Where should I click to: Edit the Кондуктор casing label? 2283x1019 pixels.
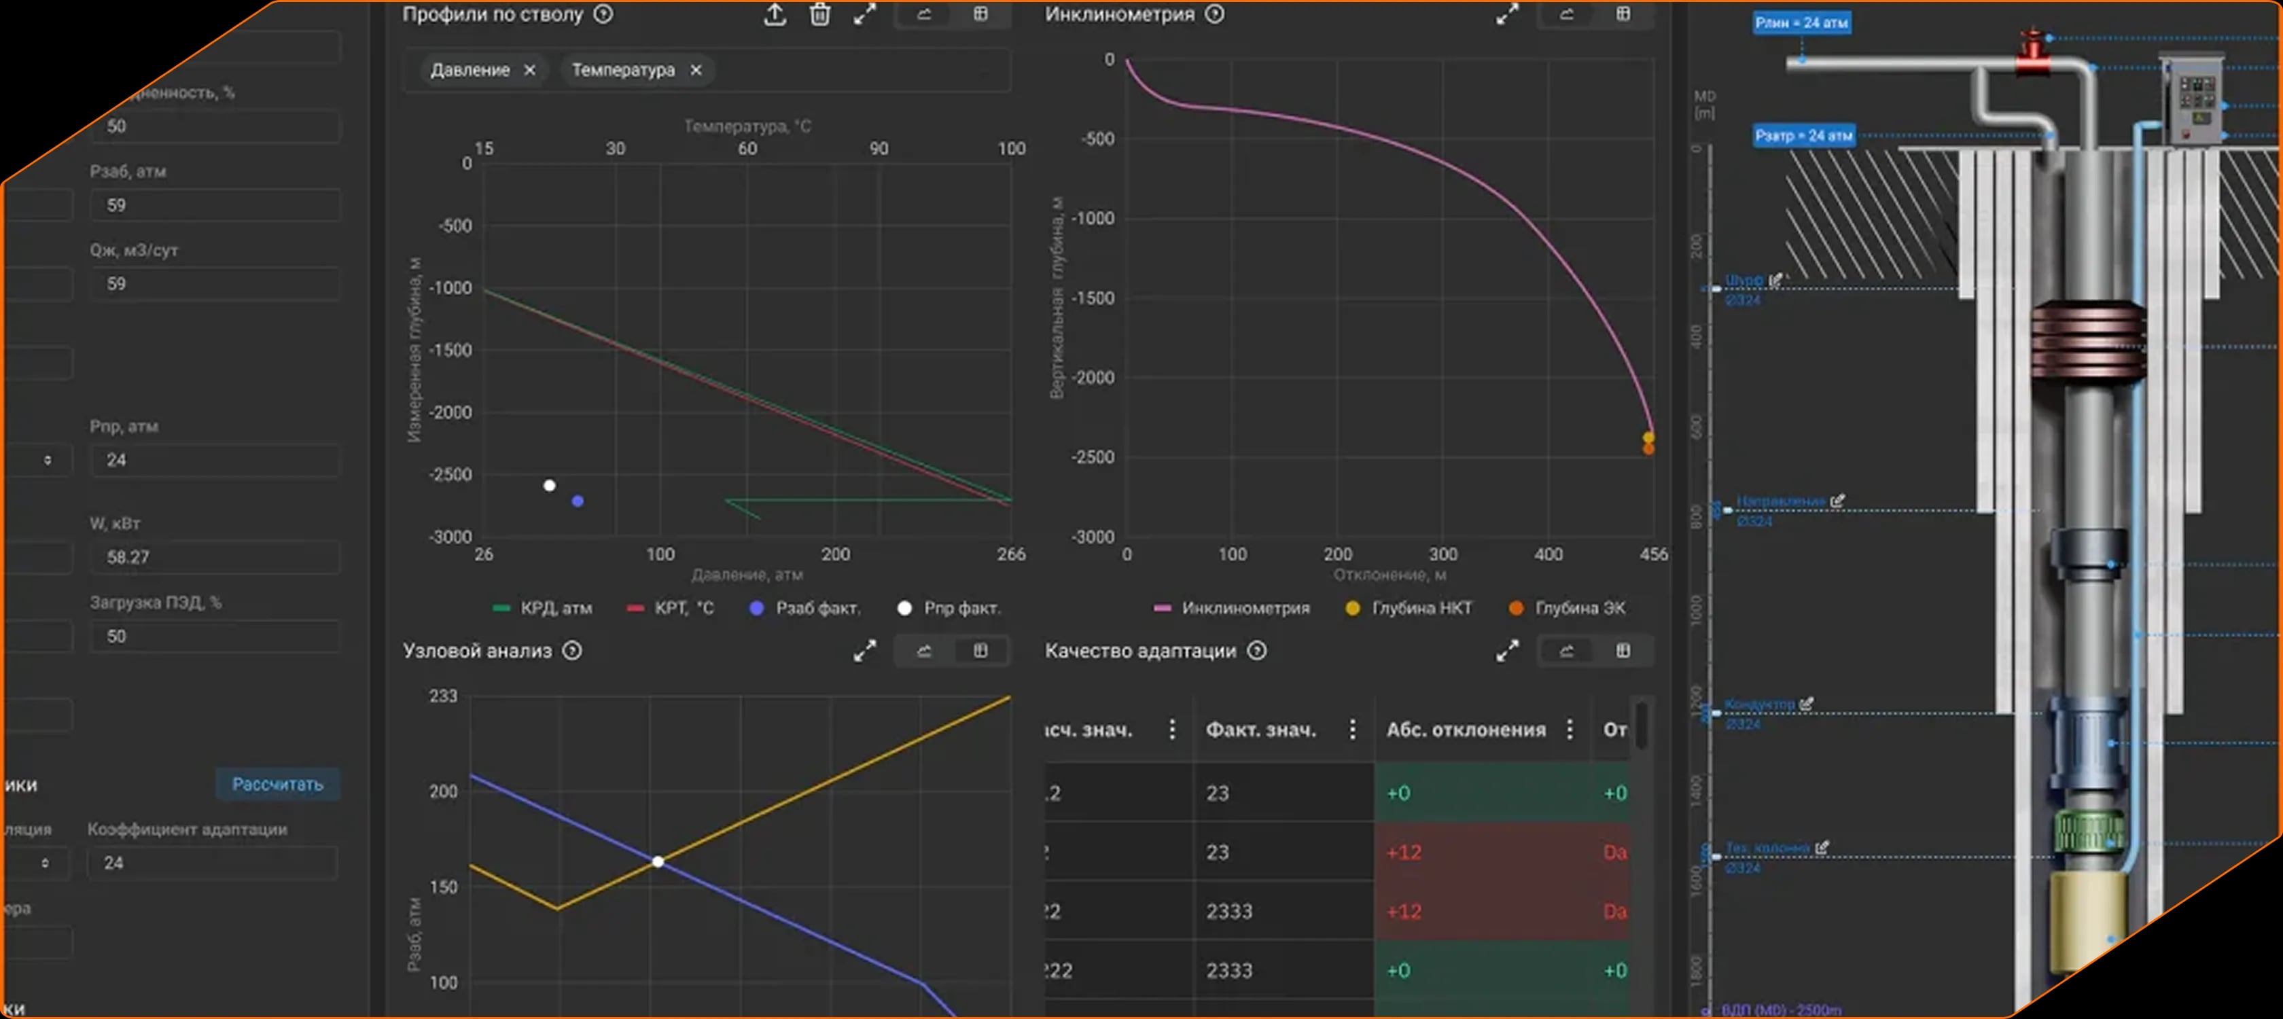[x=1806, y=704]
